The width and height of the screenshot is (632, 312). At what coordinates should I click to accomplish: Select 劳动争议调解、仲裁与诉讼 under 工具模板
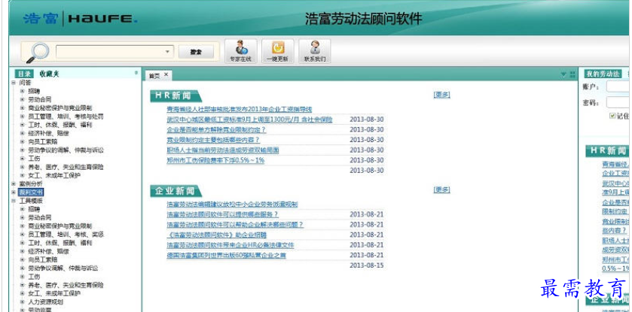point(63,268)
